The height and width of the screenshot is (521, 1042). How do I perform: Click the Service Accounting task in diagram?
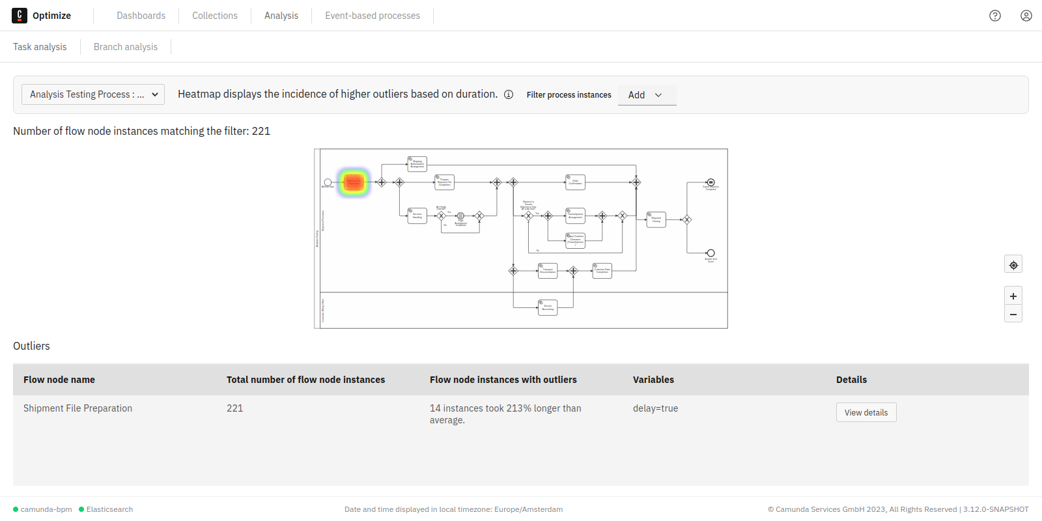point(548,307)
